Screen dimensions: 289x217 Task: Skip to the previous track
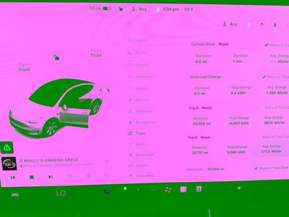(13, 177)
